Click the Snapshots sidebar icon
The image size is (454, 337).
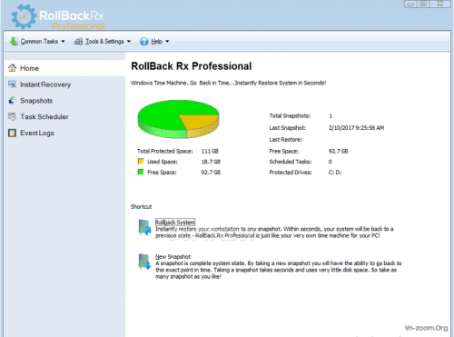point(12,100)
